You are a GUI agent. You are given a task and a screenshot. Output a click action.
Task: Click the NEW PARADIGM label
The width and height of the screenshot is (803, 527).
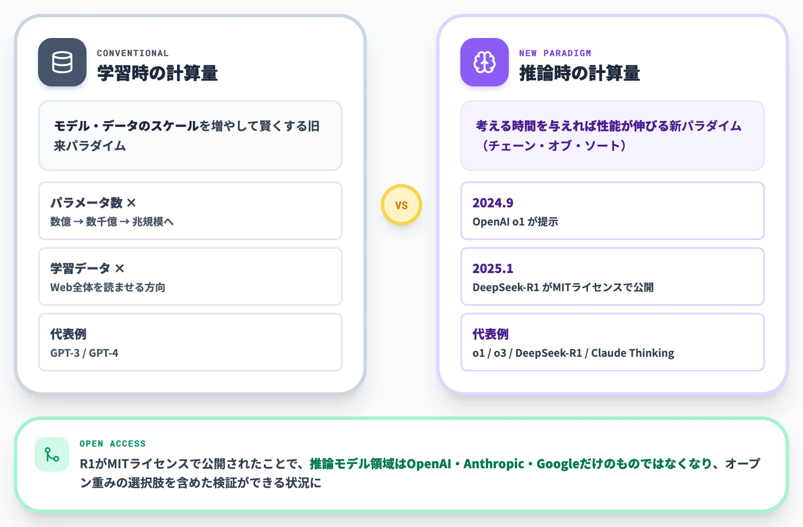click(x=555, y=53)
